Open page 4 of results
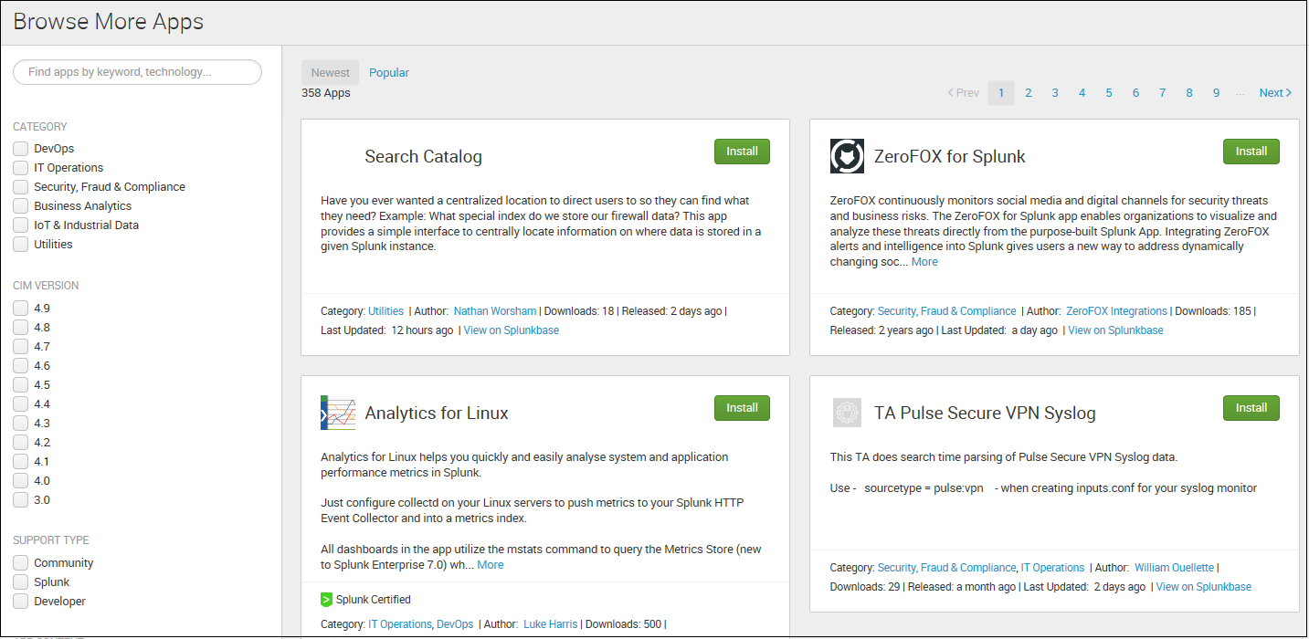Viewport: 1309px width, 639px height. [x=1082, y=93]
